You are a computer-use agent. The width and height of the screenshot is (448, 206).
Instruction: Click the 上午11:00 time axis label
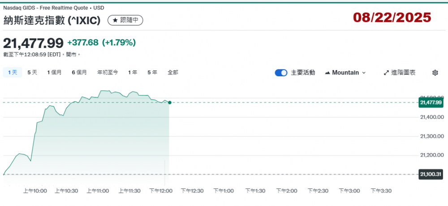(x=98, y=191)
